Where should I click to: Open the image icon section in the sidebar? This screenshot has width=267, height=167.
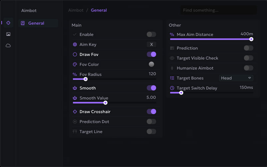8,34
